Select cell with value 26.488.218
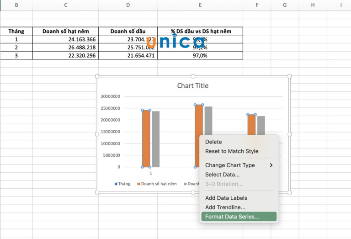 pos(66,48)
